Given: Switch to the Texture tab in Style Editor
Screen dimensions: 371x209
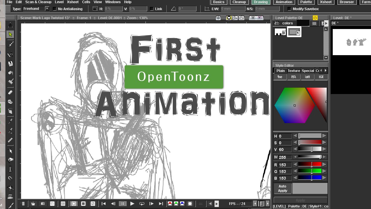Looking at the screenshot, I should (294, 71).
